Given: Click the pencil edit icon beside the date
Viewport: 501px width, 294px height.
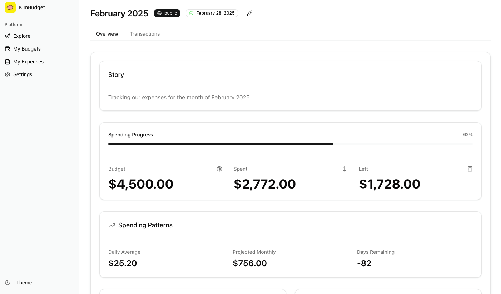Looking at the screenshot, I should pos(249,13).
